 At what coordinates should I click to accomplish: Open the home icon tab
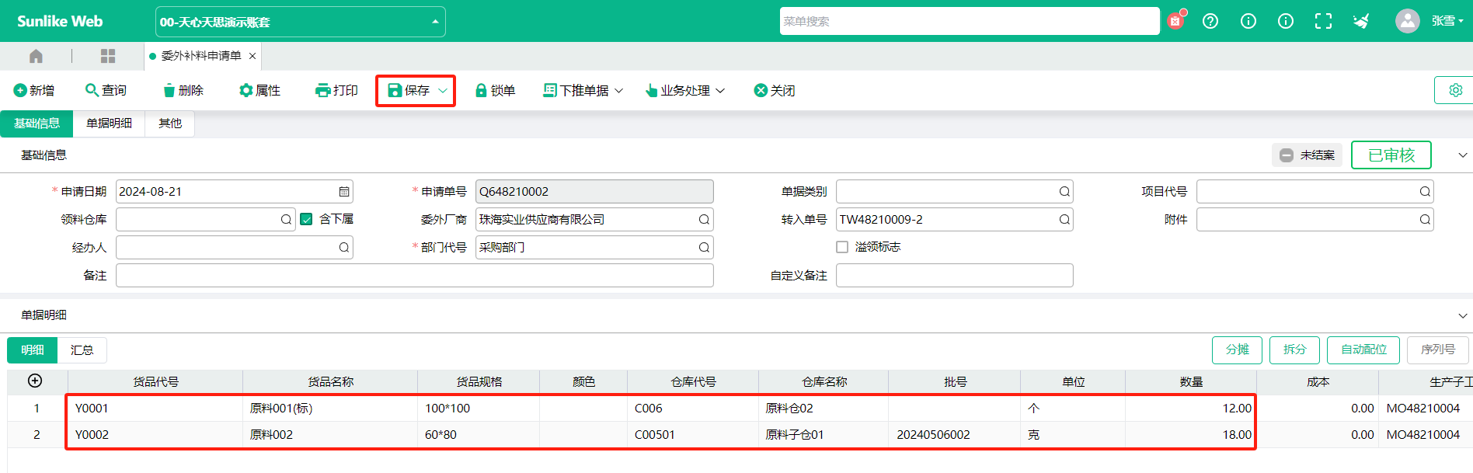(x=36, y=56)
